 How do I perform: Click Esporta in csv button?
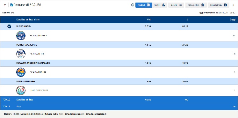coord(219,5)
